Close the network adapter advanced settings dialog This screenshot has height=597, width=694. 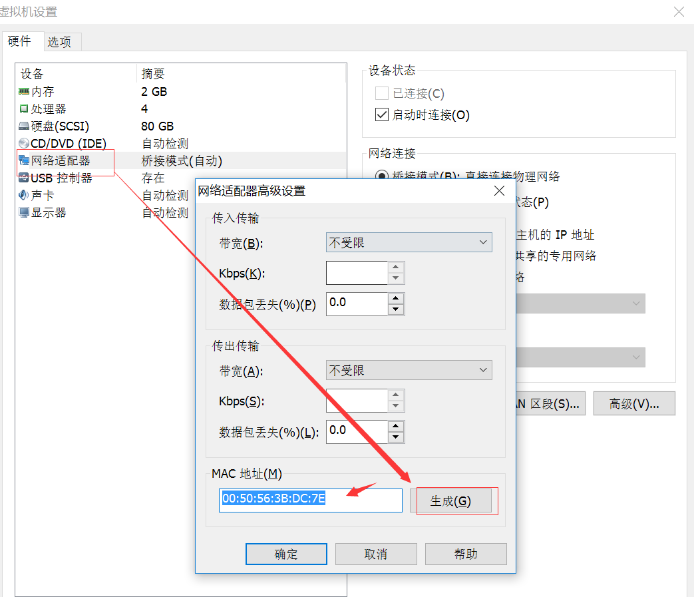pyautogui.click(x=499, y=191)
